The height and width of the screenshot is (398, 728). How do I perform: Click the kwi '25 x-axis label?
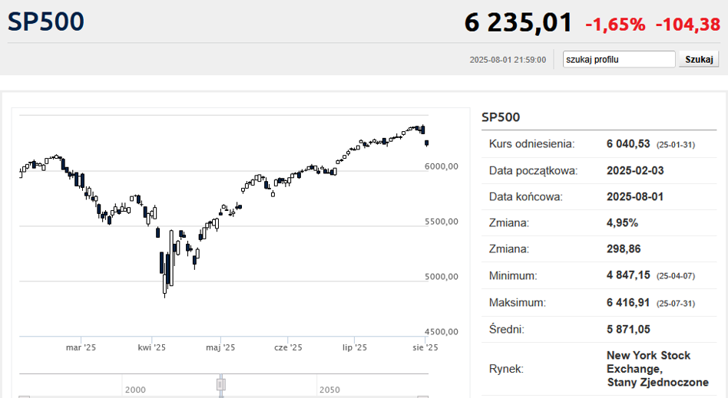152,347
